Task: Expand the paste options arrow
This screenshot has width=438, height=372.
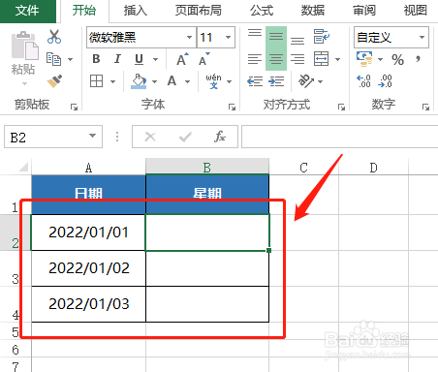Action: click(x=25, y=83)
